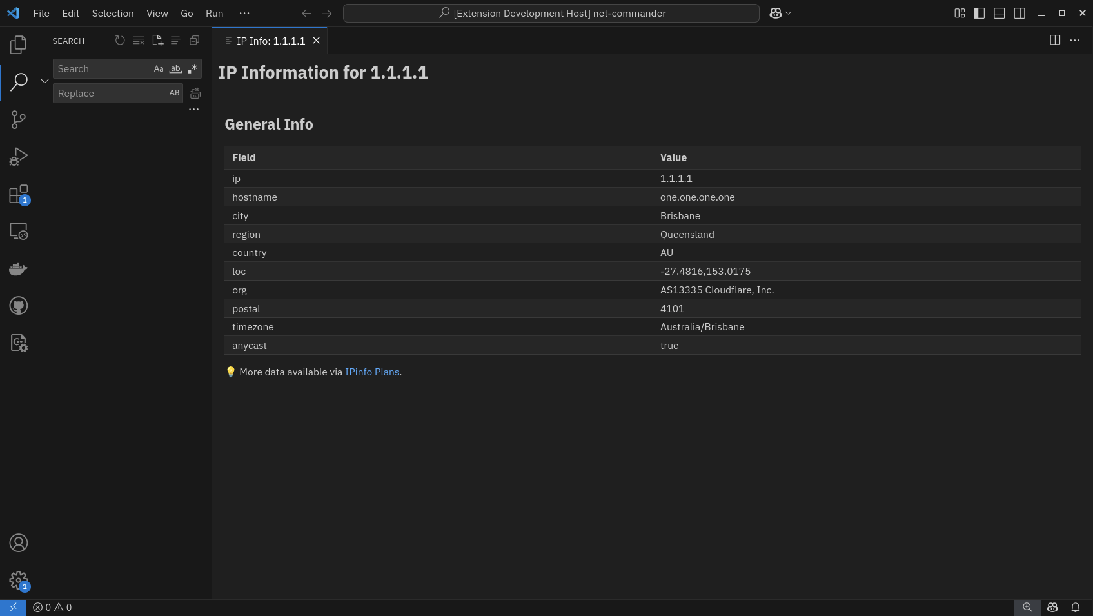The width and height of the screenshot is (1093, 616).
Task: Open the View menu
Action: pyautogui.click(x=157, y=13)
